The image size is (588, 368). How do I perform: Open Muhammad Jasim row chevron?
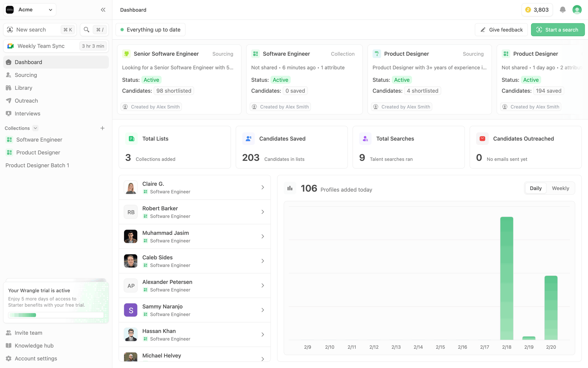263,236
